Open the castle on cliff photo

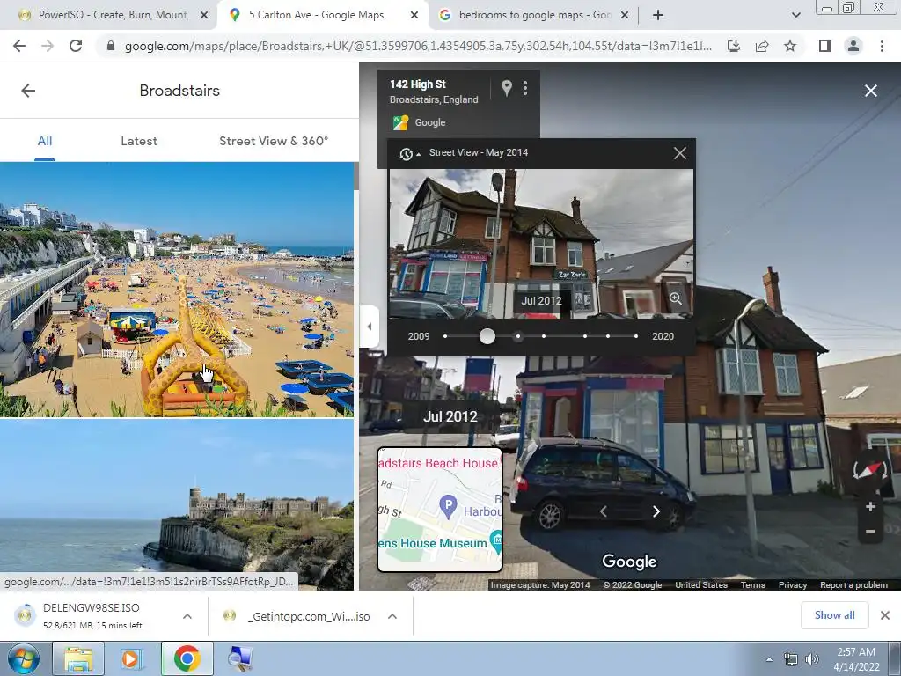click(x=176, y=504)
